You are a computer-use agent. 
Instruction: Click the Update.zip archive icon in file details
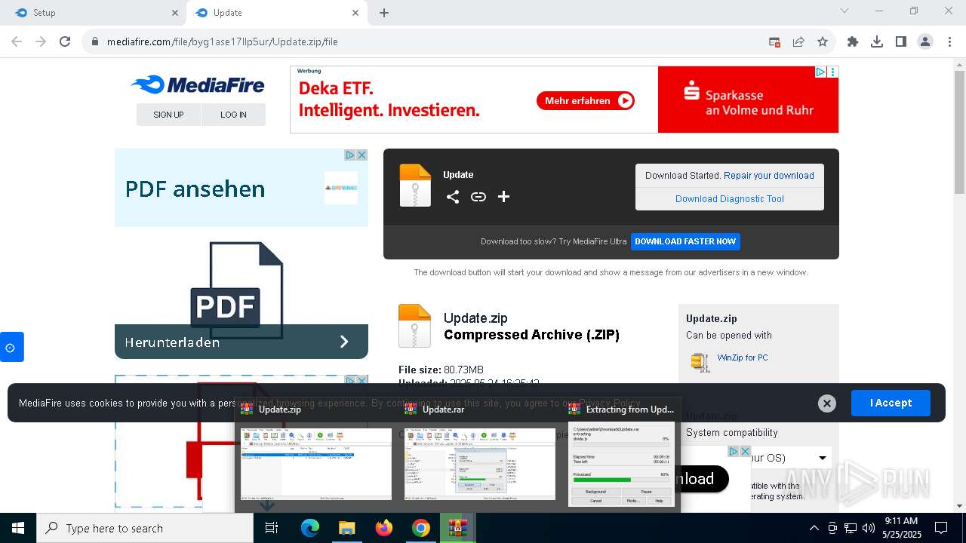pyautogui.click(x=414, y=326)
